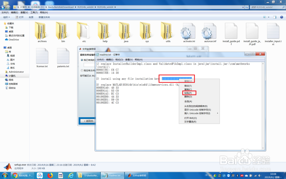Screen dimensions: 286x179
Task: Select the license.txt file
Action: coord(42,58)
